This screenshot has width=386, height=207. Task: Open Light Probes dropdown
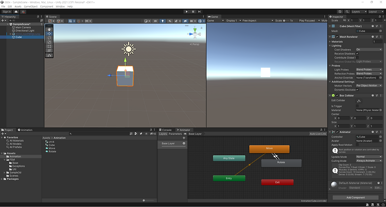pyautogui.click(x=369, y=69)
